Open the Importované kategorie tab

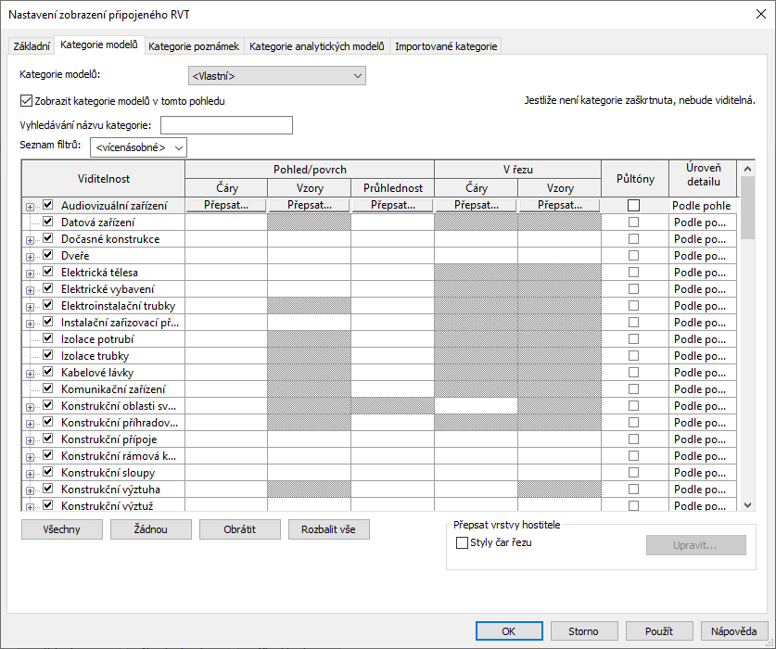446,45
